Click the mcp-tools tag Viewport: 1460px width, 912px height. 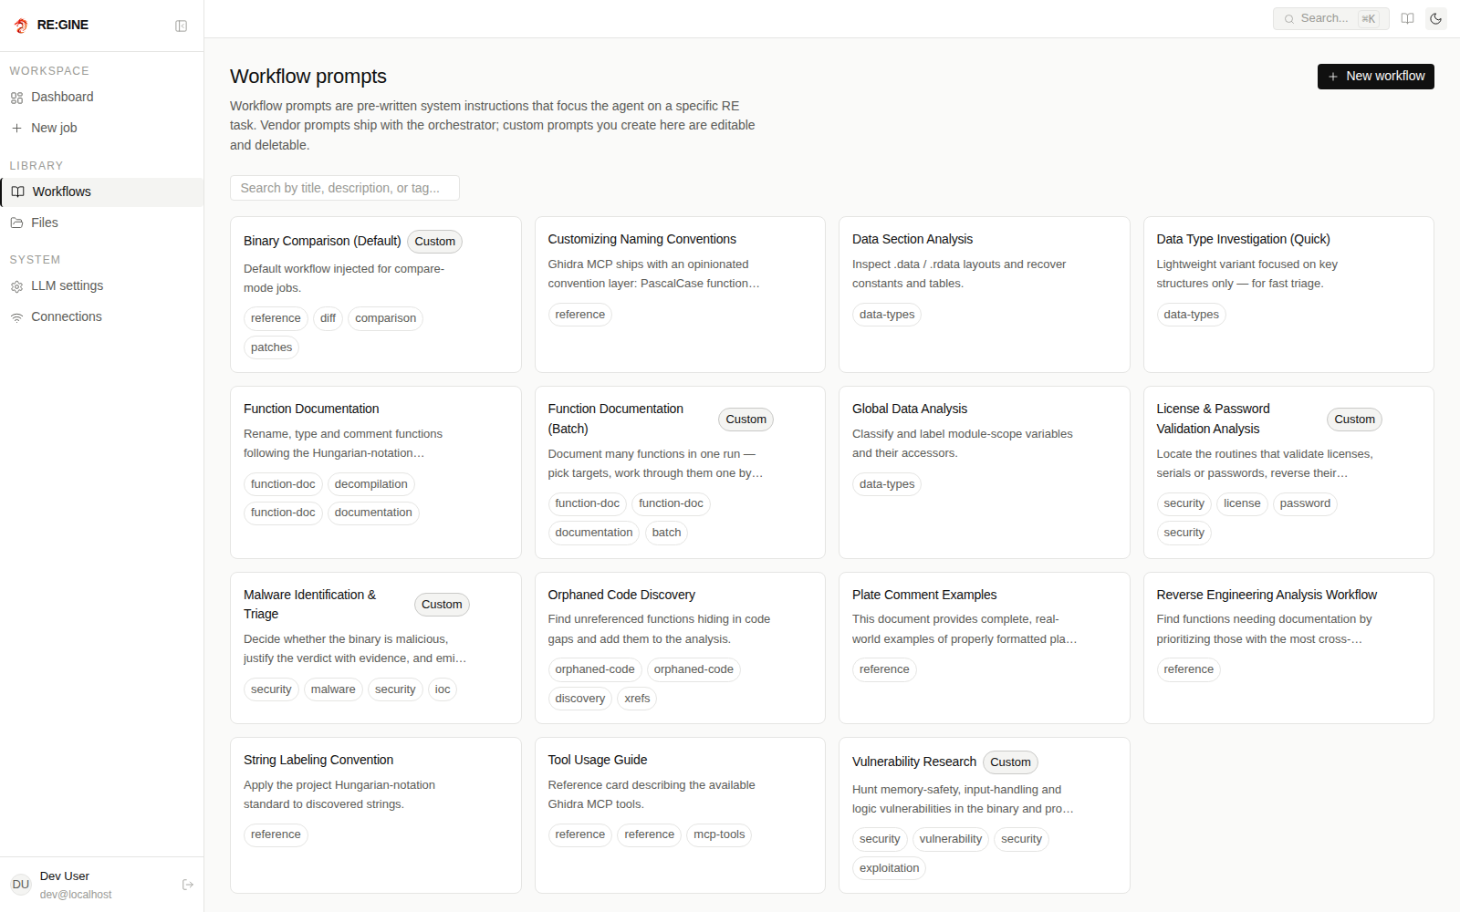[x=719, y=834]
